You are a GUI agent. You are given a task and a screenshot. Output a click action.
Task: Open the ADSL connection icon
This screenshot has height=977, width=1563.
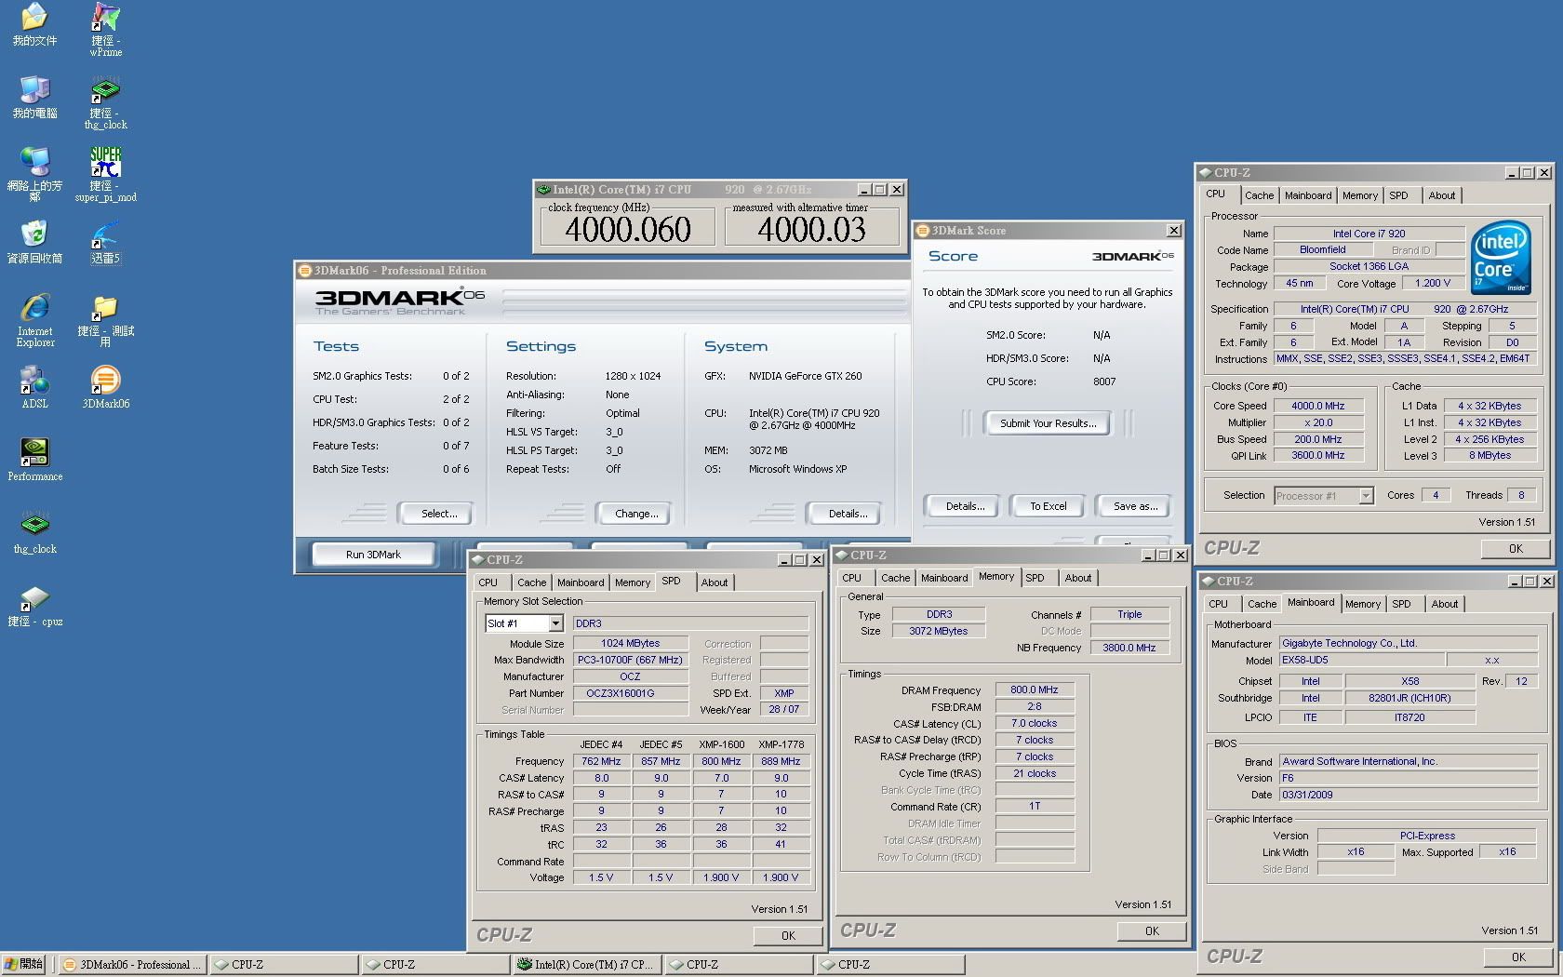[x=34, y=381]
